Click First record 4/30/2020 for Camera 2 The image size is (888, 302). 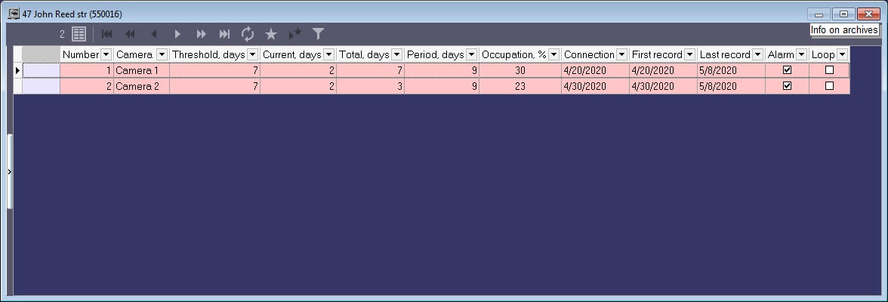663,86
